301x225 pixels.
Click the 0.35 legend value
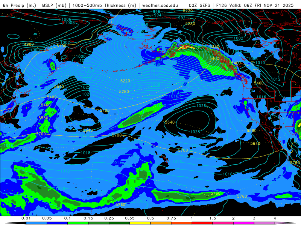130,218
